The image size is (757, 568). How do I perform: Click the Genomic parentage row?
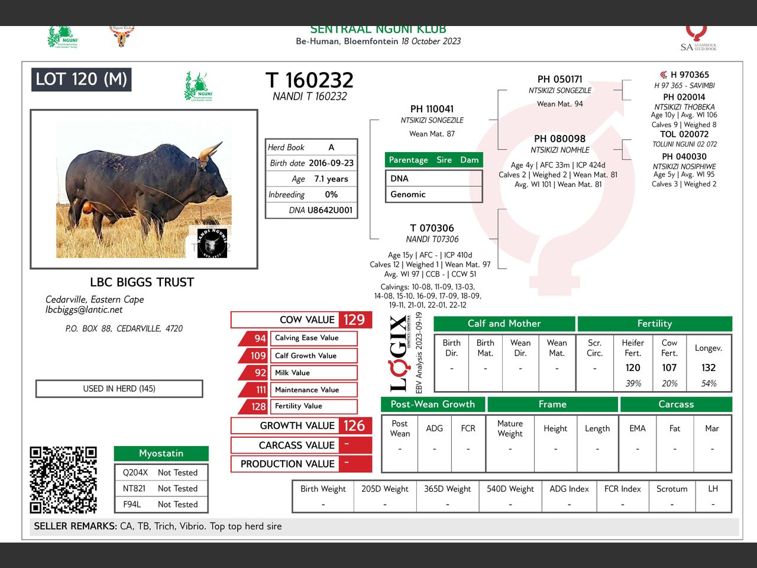coord(434,194)
